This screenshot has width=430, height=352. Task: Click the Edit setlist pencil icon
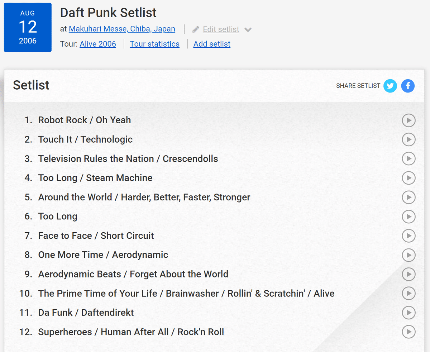click(x=196, y=29)
